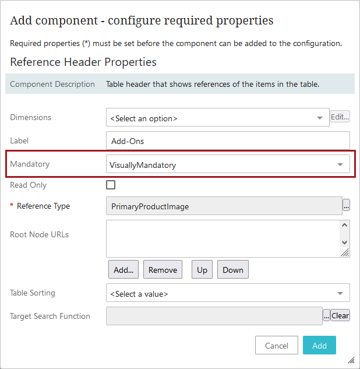The height and width of the screenshot is (369, 360).
Task: Expand the Mandatory dropdown
Action: [x=228, y=164]
